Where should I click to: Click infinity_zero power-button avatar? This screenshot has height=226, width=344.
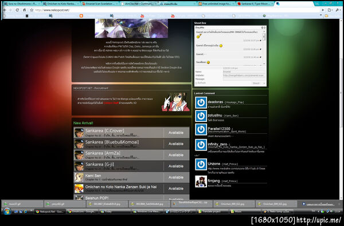[201, 145]
